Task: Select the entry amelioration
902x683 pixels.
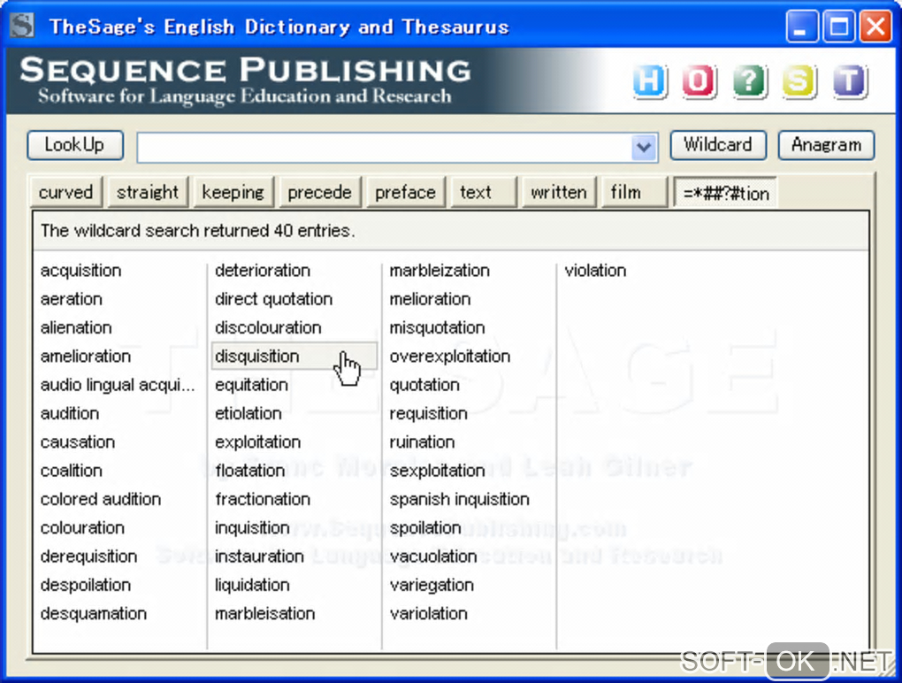Action: click(86, 357)
